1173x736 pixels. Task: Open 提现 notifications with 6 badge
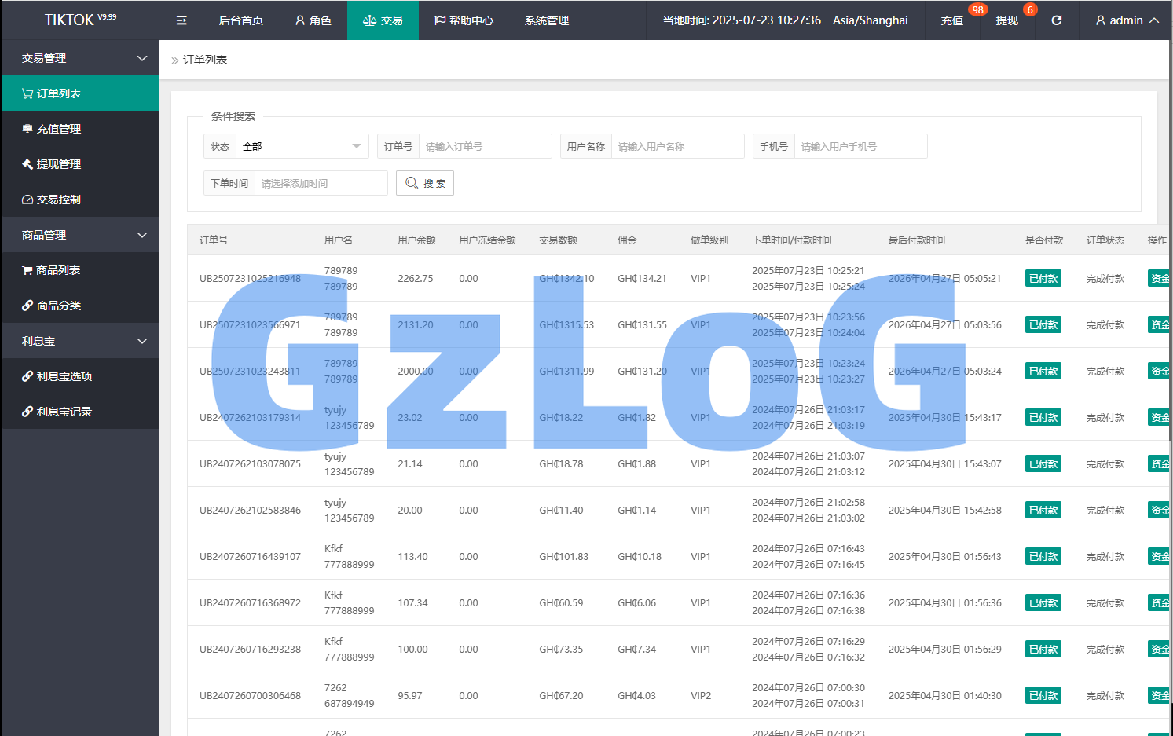[1007, 20]
